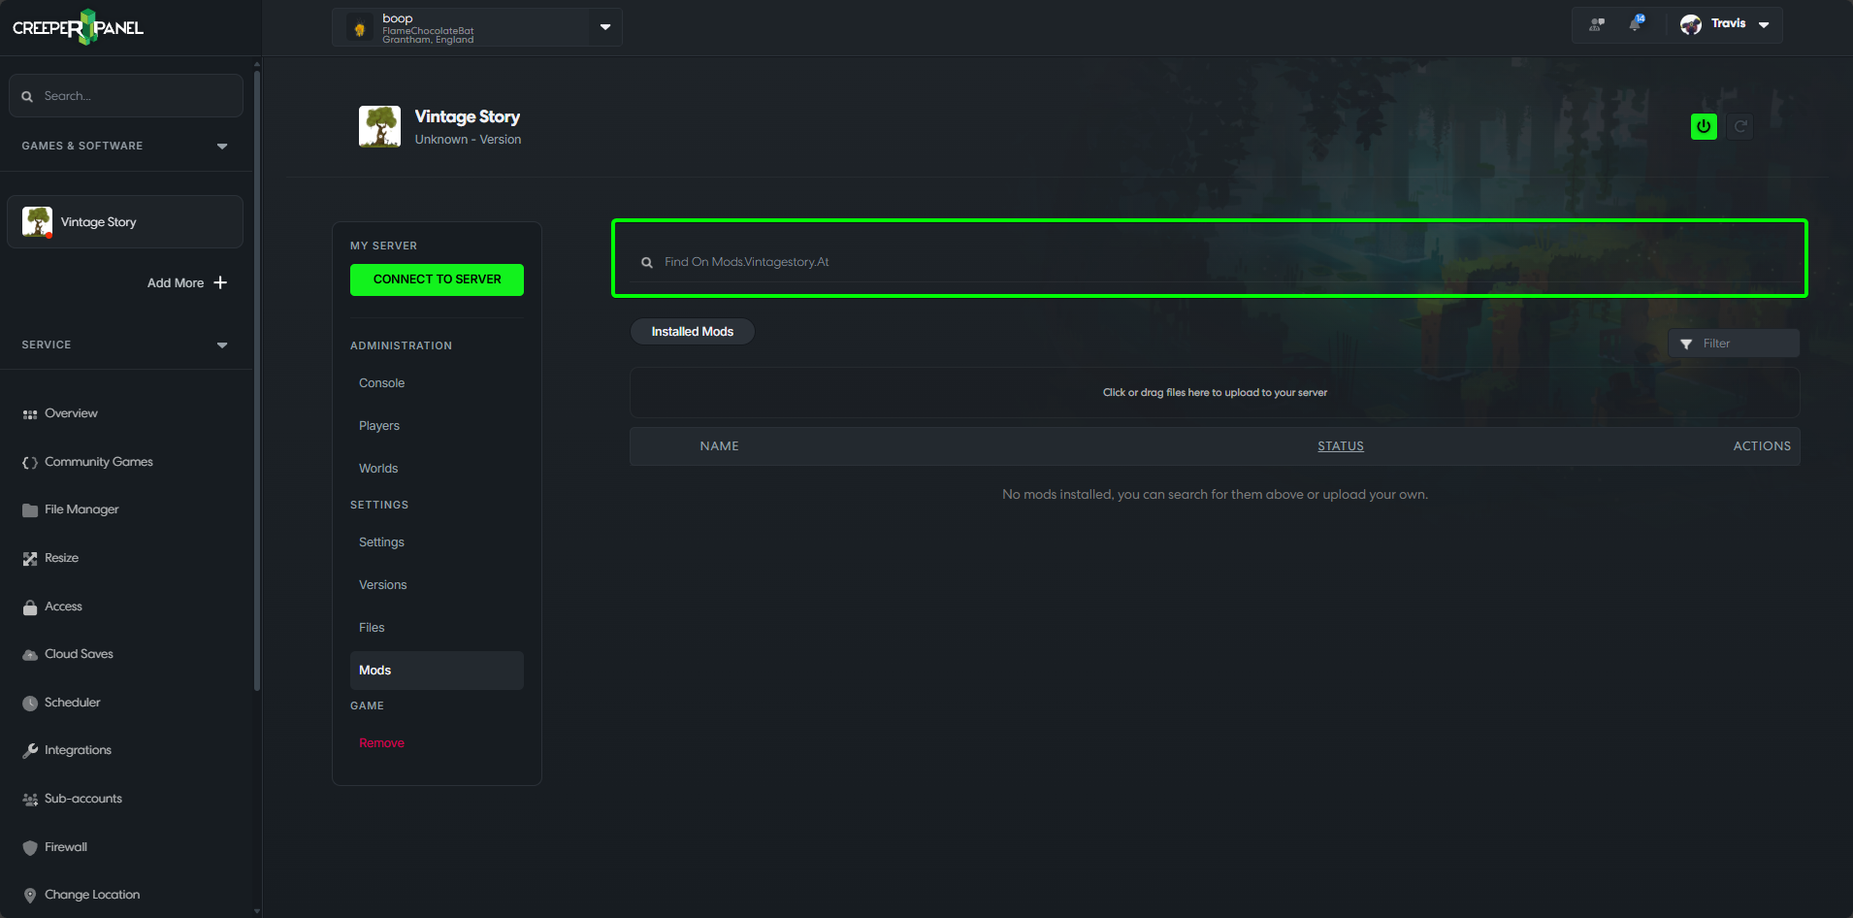
Task: Open the notifications bell icon
Action: (1636, 24)
